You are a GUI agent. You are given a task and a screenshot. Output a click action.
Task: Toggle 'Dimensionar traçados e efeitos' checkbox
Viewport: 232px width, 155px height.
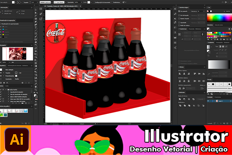pos(179,64)
